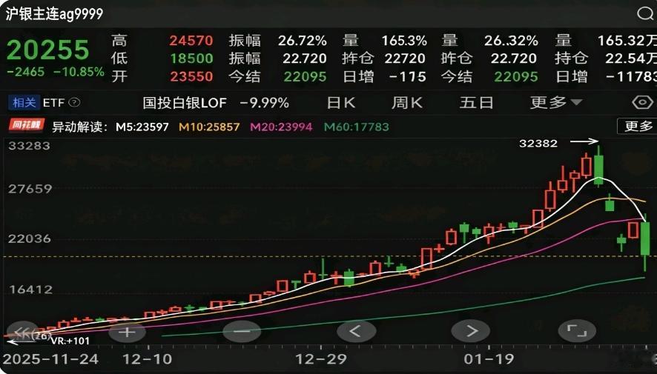Tap the 同花顺 logo badge
The height and width of the screenshot is (374, 657).
click(x=27, y=125)
